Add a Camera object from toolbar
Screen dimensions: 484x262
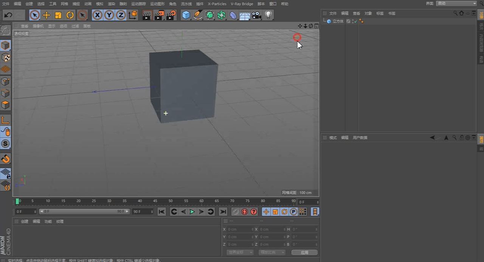257,15
